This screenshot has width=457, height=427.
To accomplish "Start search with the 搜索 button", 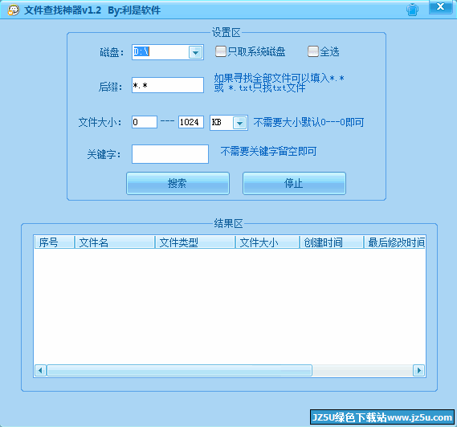I will click(x=177, y=183).
